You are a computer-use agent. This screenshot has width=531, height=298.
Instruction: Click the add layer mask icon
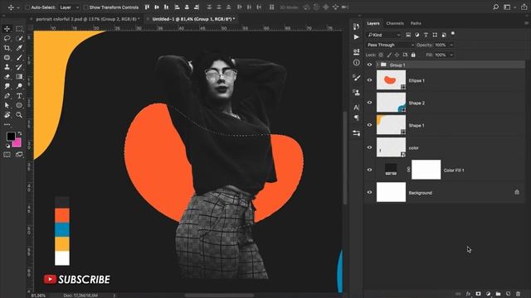coord(478,294)
